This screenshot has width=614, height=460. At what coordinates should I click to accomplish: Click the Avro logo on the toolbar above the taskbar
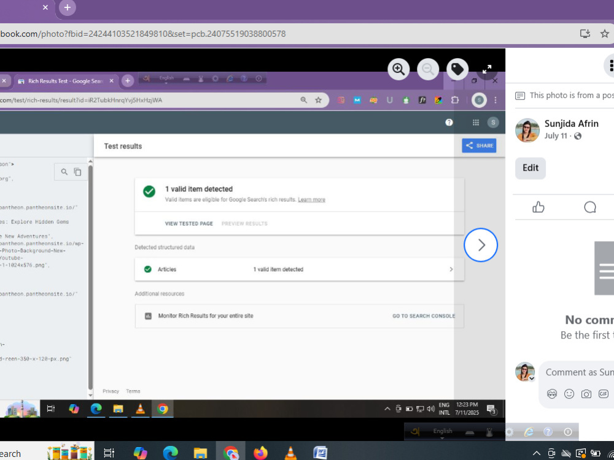coord(416,432)
